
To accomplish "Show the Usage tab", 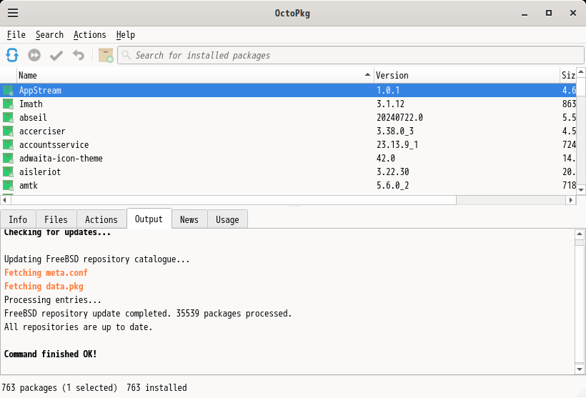I will [227, 219].
